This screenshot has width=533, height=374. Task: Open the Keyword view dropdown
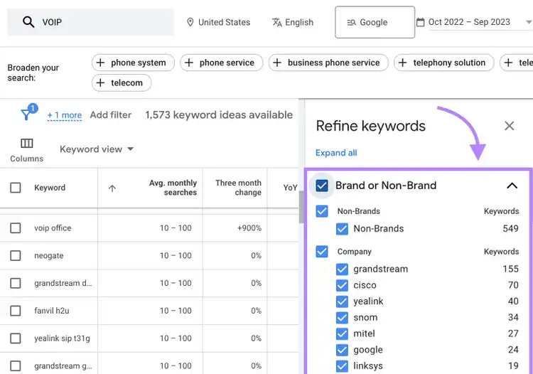(97, 149)
